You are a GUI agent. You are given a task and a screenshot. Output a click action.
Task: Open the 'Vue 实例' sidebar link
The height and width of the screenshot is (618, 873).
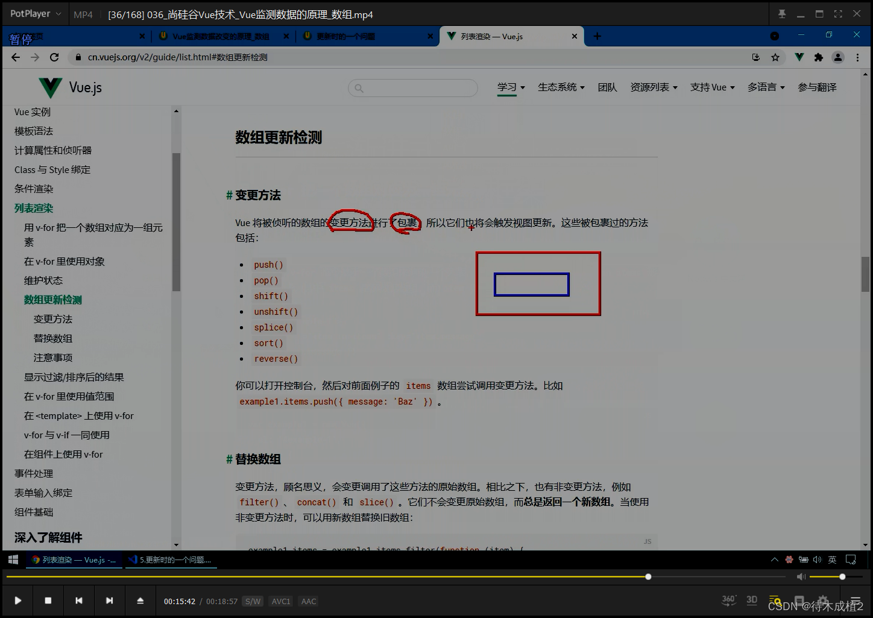[33, 112]
